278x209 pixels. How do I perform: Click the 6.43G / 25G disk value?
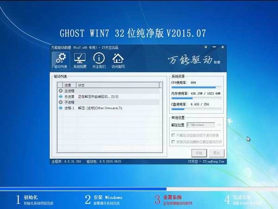tap(200, 104)
